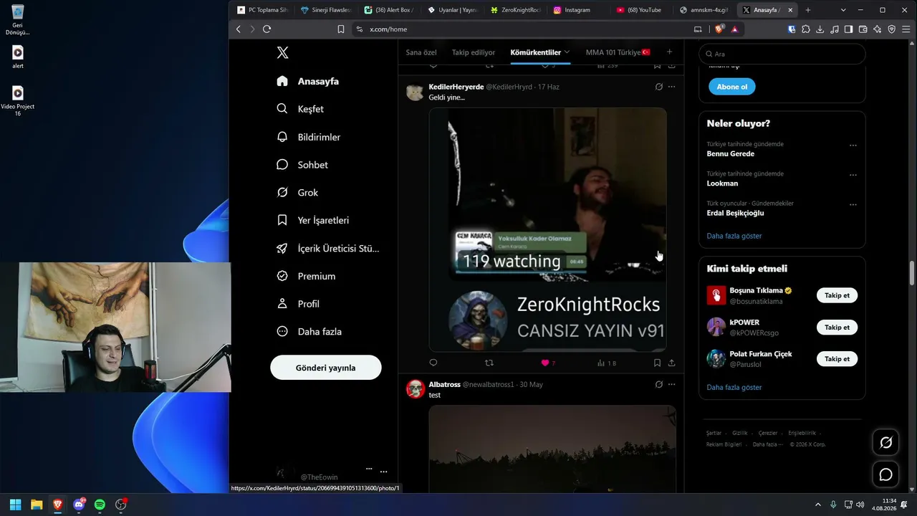Click Daha fazla göster under who to follow
Screen dimensions: 917x516
734,387
